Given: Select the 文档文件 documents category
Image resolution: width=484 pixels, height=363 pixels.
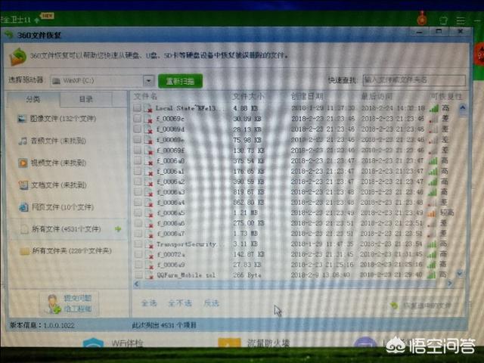Looking at the screenshot, I should pos(56,185).
